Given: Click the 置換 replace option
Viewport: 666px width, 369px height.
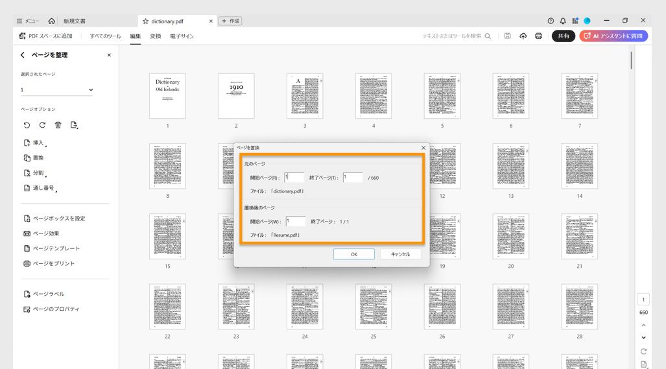Looking at the screenshot, I should pos(34,158).
